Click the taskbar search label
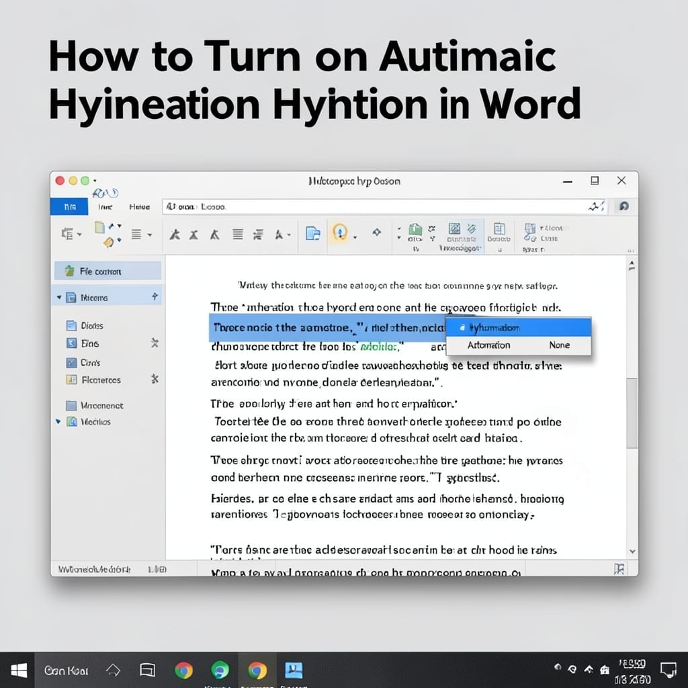The width and height of the screenshot is (688, 688). pyautogui.click(x=67, y=671)
